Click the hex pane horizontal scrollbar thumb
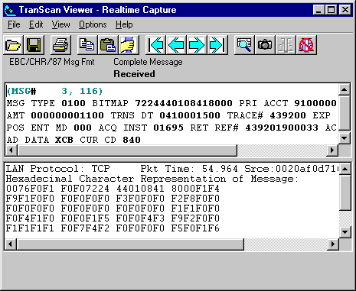The image size is (356, 291). tap(130, 244)
